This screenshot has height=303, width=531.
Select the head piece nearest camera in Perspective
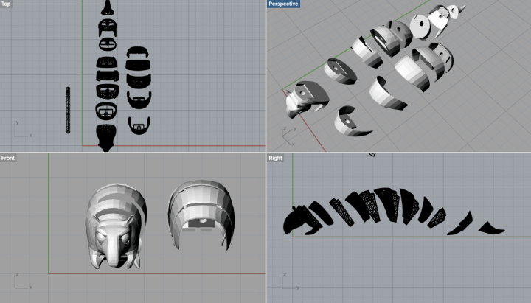303,100
